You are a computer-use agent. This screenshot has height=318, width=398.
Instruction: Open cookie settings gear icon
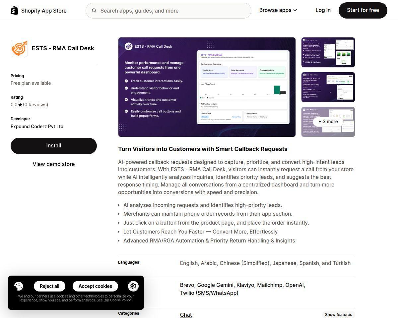[x=133, y=286]
